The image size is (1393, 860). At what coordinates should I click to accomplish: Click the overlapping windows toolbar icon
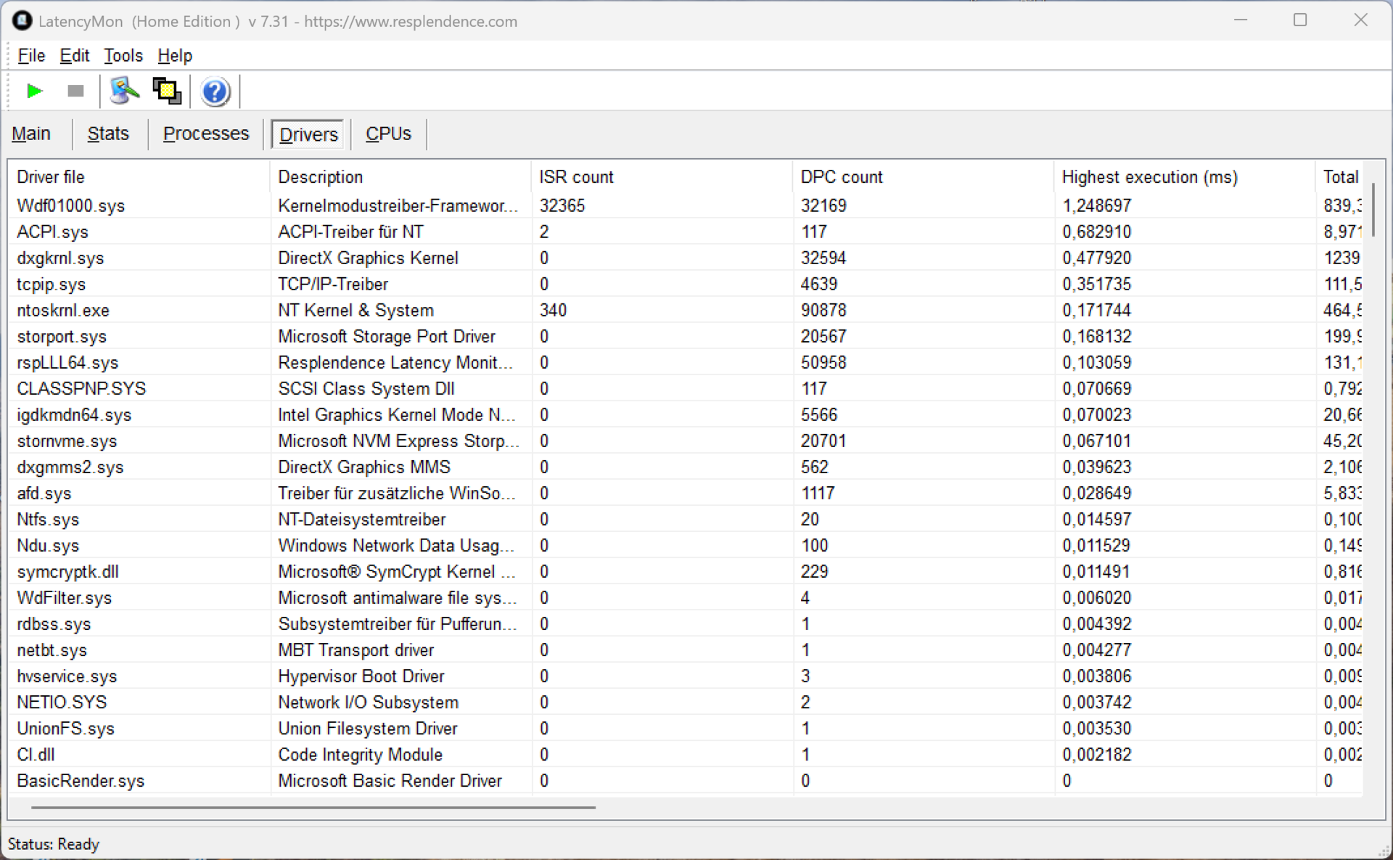[x=167, y=91]
